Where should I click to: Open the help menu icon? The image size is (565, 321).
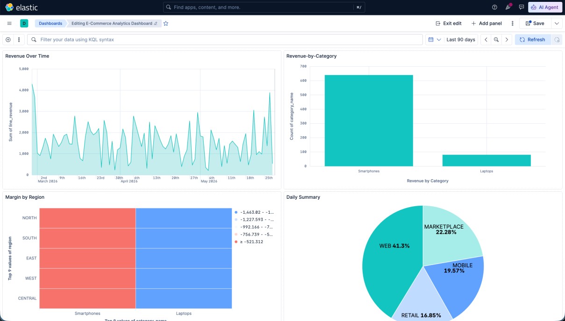pos(495,7)
